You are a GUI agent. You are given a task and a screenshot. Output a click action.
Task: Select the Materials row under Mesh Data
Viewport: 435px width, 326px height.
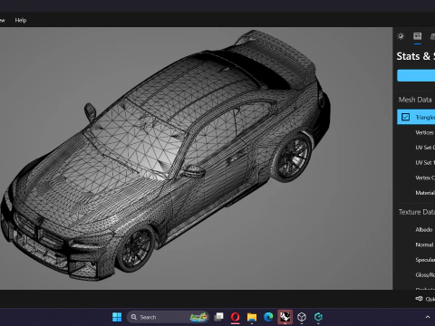tap(416, 193)
